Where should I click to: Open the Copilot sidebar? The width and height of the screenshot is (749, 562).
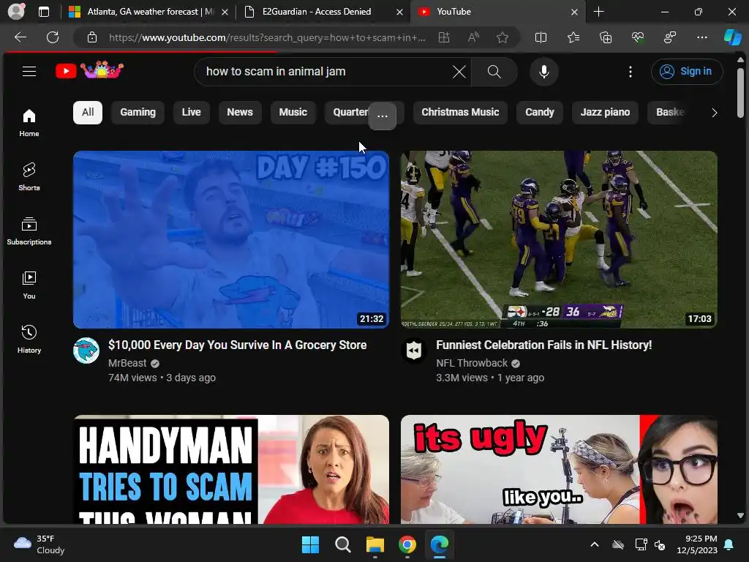pos(732,37)
